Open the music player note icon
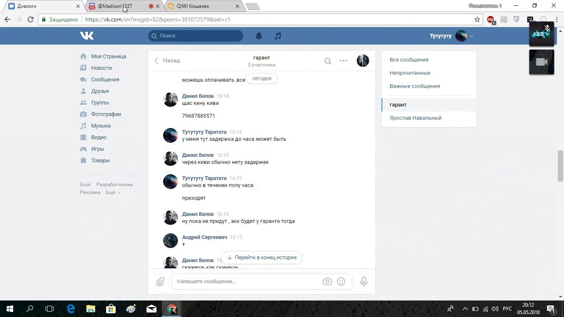The image size is (564, 317). tap(278, 36)
